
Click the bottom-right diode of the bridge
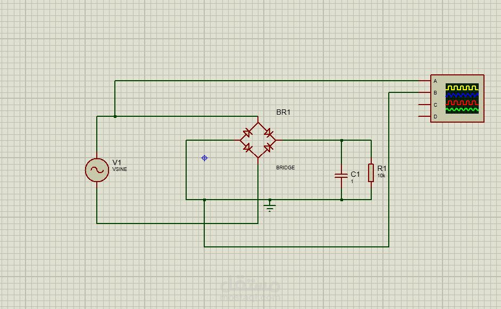tap(269, 147)
